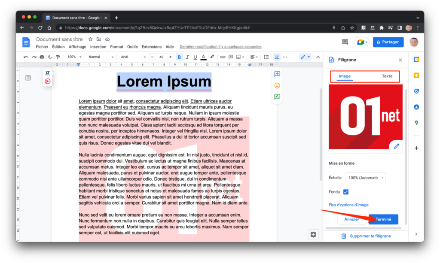Viewport: 440px width, 263px height.
Task: Open the line spacing options
Action: pyautogui.click(x=266, y=57)
